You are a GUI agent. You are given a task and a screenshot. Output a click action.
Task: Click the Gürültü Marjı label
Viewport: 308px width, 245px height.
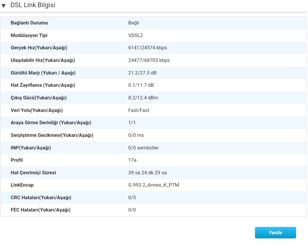pyautogui.click(x=43, y=73)
